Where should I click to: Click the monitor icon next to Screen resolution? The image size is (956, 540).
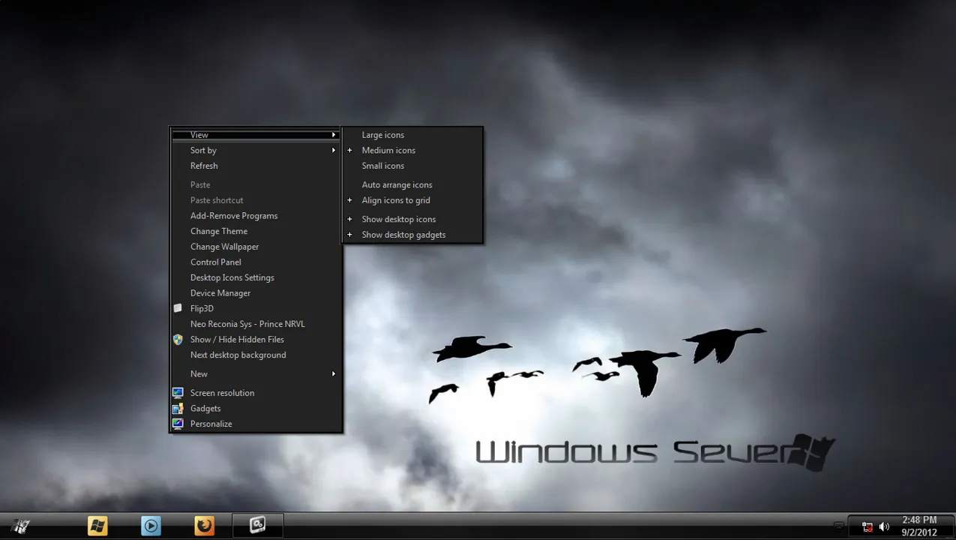click(178, 392)
